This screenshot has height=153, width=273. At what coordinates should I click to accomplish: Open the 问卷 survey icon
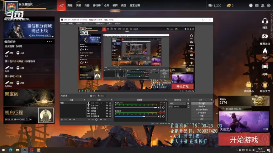pyautogui.click(x=265, y=67)
